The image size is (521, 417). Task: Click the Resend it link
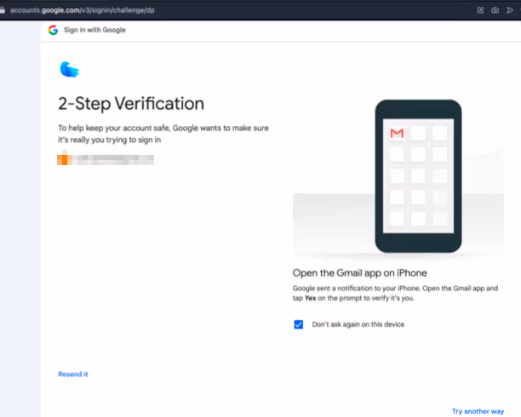pyautogui.click(x=73, y=374)
